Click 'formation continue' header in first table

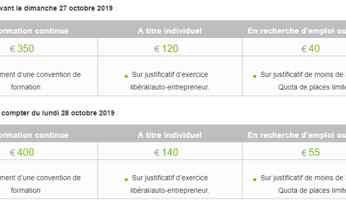(x=34, y=31)
